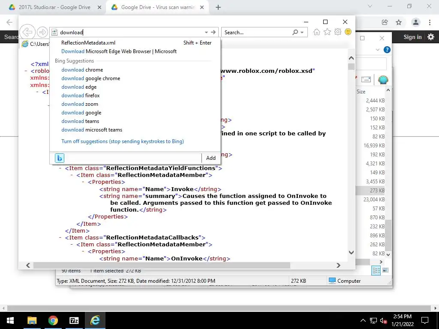Switch Explorer to large icons view
Viewport: 439px width, 329px height.
point(385,270)
